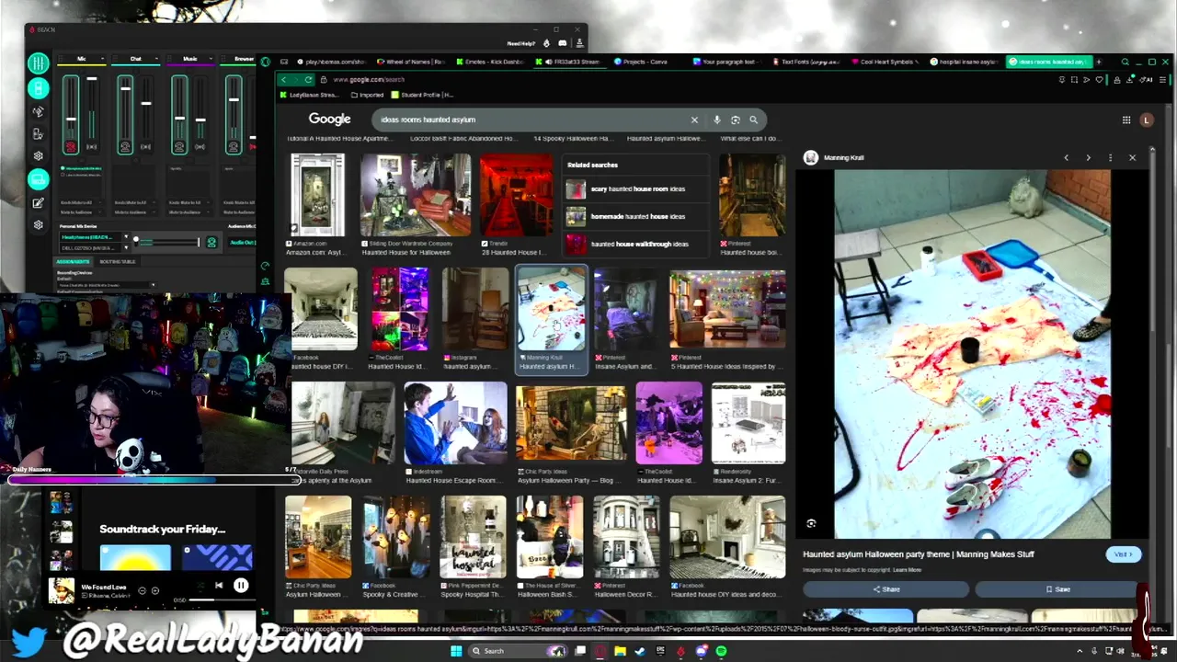The image size is (1177, 662).
Task: Toggle Music audience link icon
Action: pos(200,146)
